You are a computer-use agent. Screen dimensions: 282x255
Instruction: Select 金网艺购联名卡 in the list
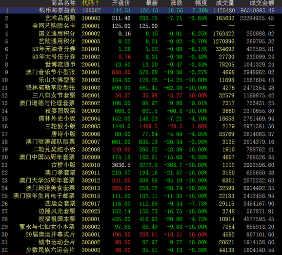[54, 26]
